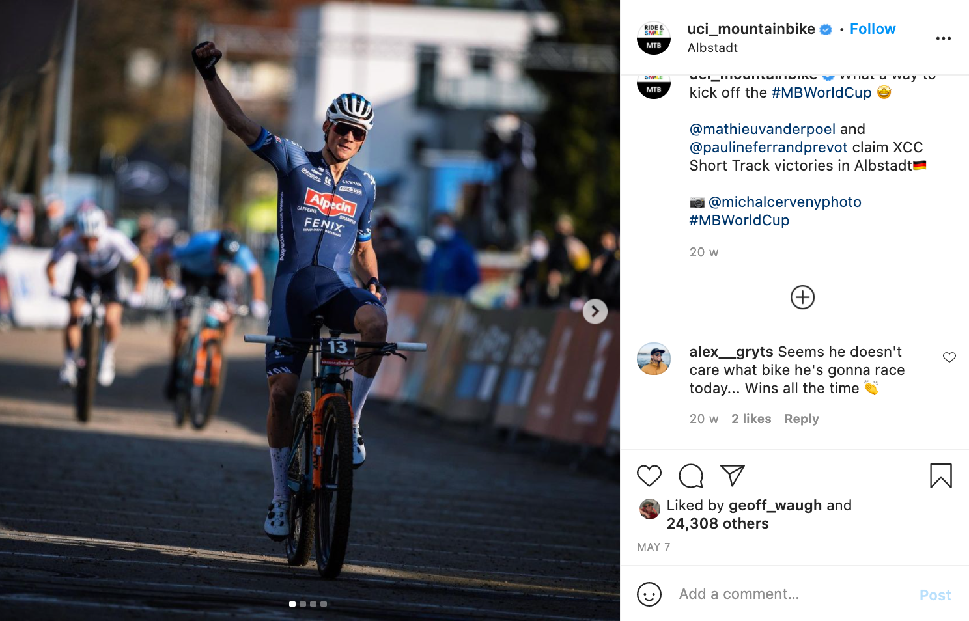Load more comments with plus circle
The width and height of the screenshot is (969, 621).
pyautogui.click(x=802, y=297)
